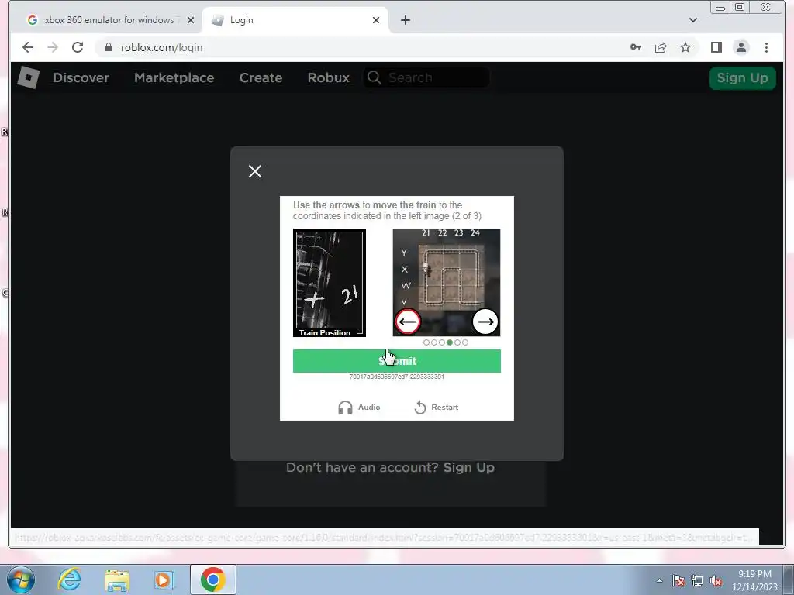Click the Chrome taskbar icon
Image resolution: width=794 pixels, height=595 pixels.
pos(212,580)
